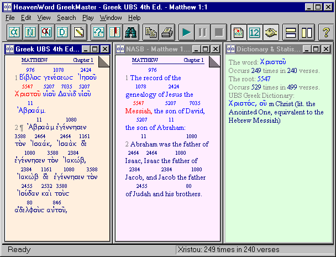Click the root number 5547 in Dictionary

pos(264,79)
